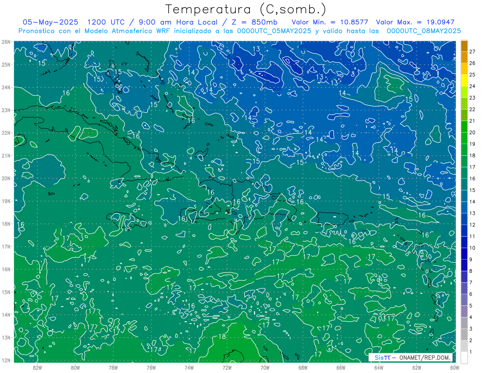Click the '18' contour label on the map
The image size is (483, 373).
point(222,337)
